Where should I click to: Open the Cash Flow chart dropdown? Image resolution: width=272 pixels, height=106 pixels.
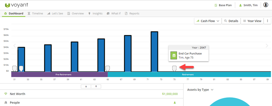click(x=208, y=21)
